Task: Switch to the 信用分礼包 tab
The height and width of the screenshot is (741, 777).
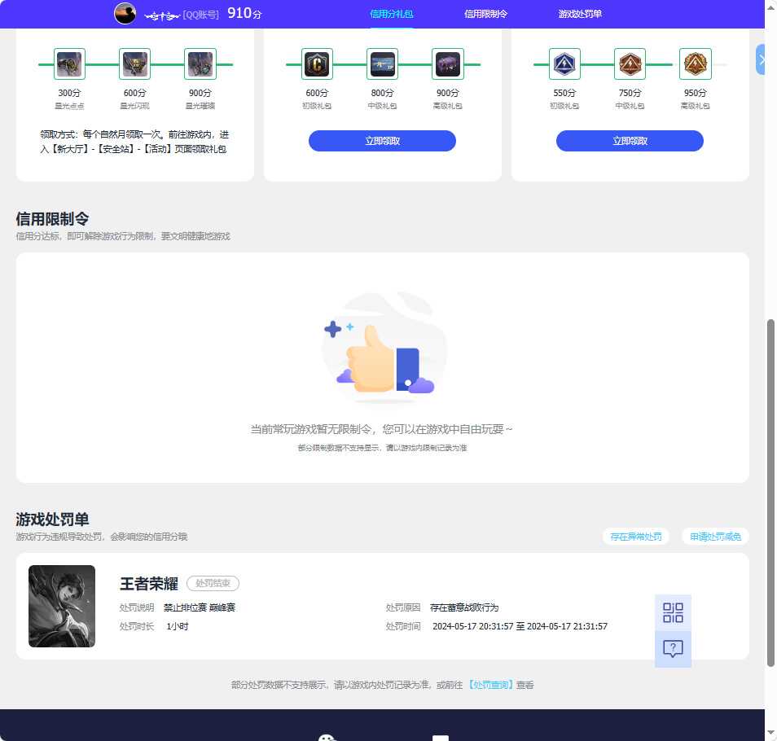Action: 392,14
